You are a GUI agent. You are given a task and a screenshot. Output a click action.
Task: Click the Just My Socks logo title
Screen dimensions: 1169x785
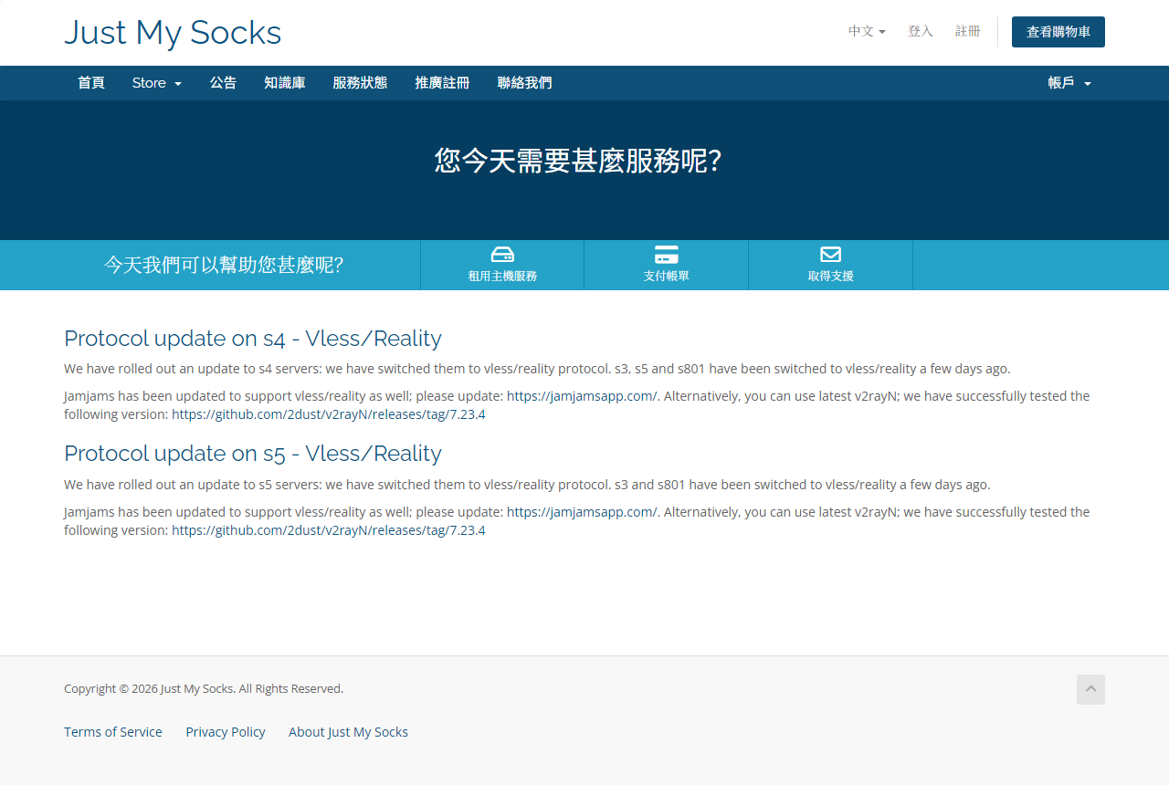(173, 33)
